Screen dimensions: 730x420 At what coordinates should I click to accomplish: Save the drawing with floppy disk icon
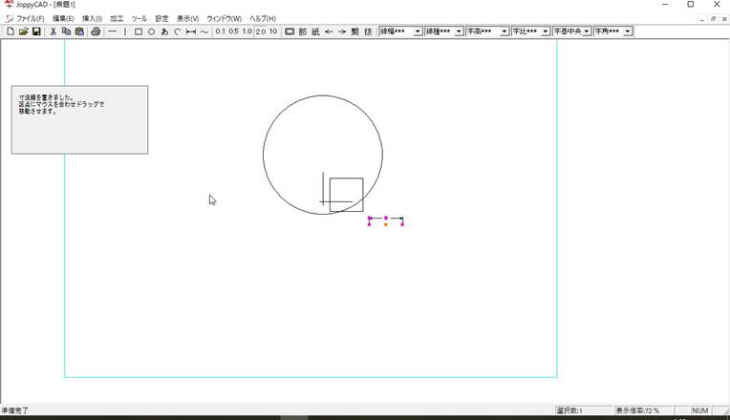[x=36, y=31]
